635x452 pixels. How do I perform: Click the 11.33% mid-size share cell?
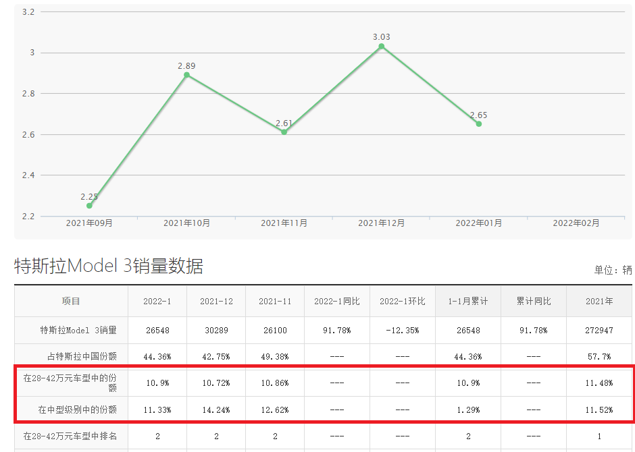(157, 410)
